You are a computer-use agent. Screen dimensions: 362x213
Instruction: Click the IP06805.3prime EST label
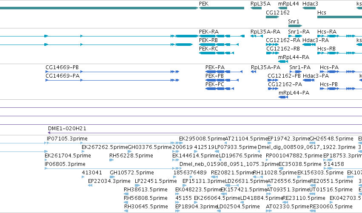pyautogui.click(x=65, y=164)
